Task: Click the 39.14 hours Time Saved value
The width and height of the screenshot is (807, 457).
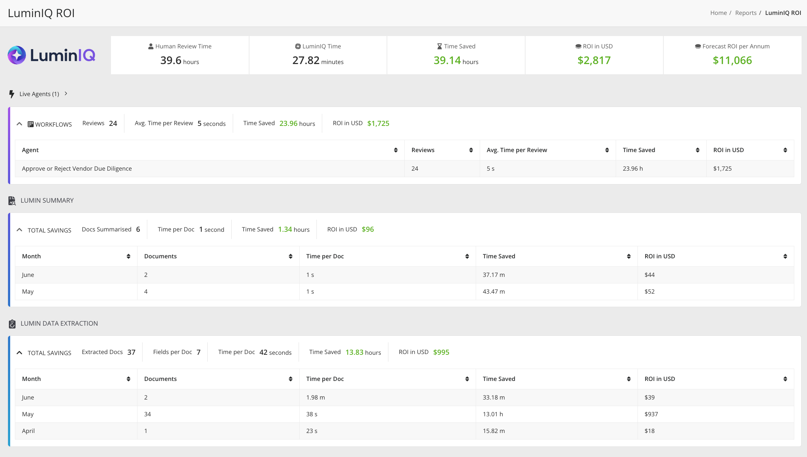Action: [x=456, y=60]
